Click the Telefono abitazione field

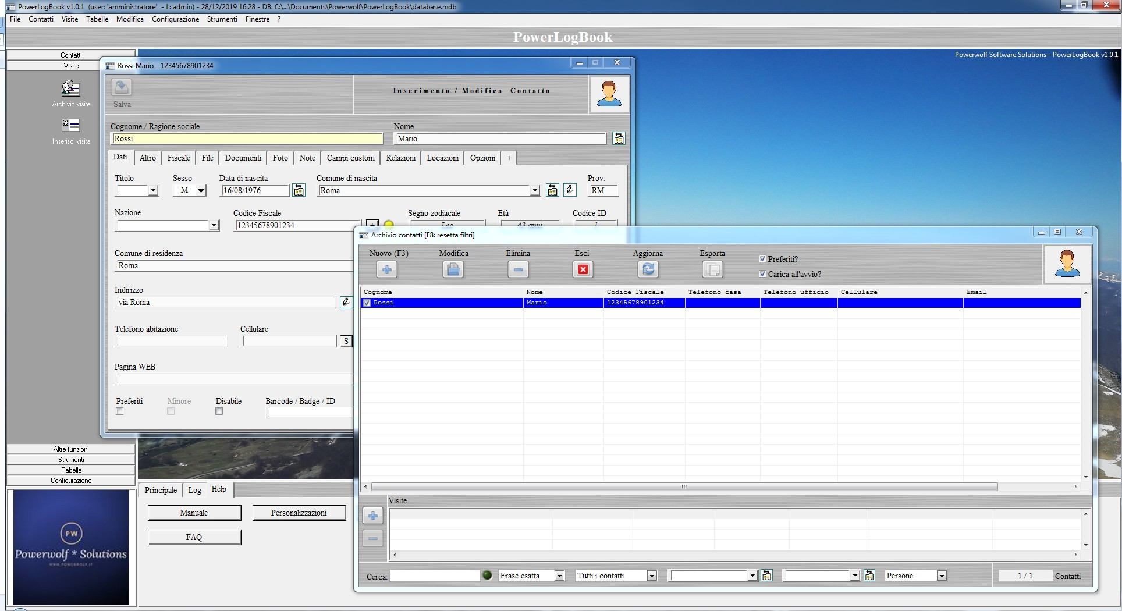pos(172,342)
